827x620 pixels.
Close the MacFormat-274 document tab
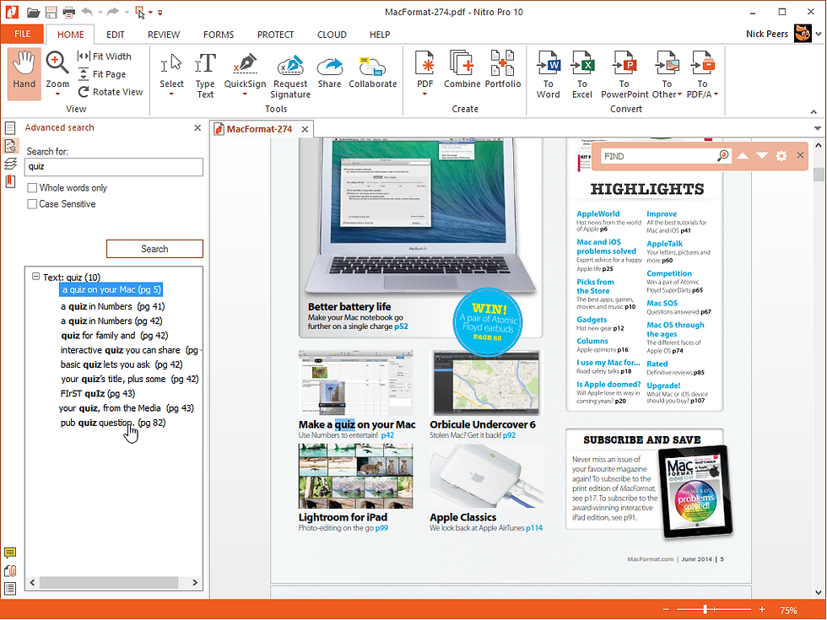tap(305, 129)
